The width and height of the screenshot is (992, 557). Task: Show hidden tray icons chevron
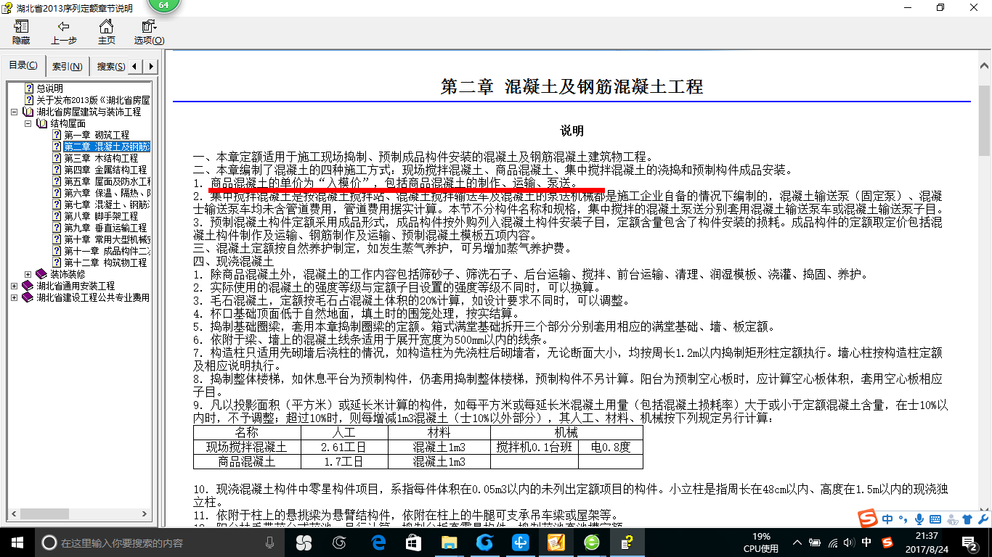tap(797, 542)
